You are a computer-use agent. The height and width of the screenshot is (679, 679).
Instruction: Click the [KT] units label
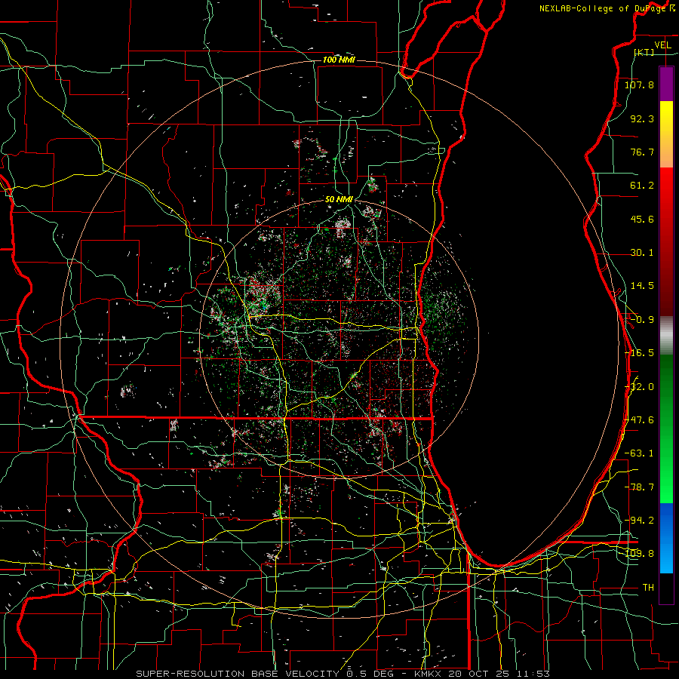click(x=644, y=52)
